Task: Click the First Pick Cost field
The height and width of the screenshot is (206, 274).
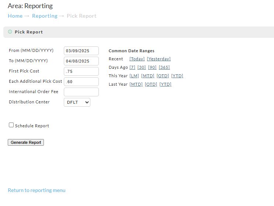Action: coord(81,71)
